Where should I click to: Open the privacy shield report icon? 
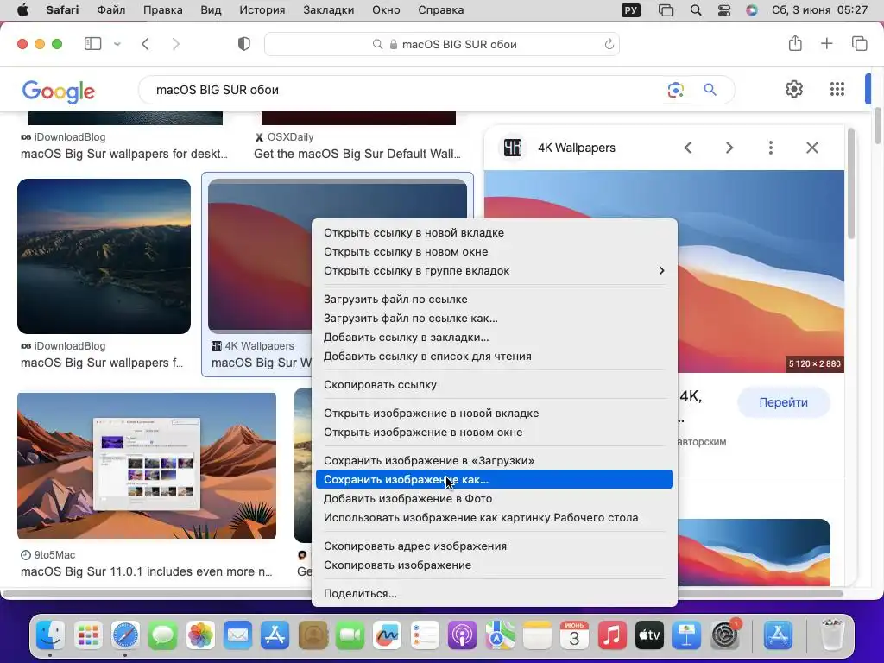pyautogui.click(x=244, y=44)
